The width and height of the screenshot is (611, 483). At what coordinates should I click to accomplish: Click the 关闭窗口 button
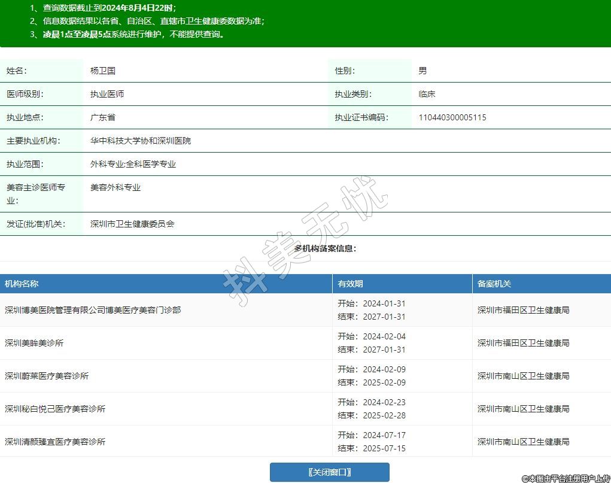click(x=329, y=472)
